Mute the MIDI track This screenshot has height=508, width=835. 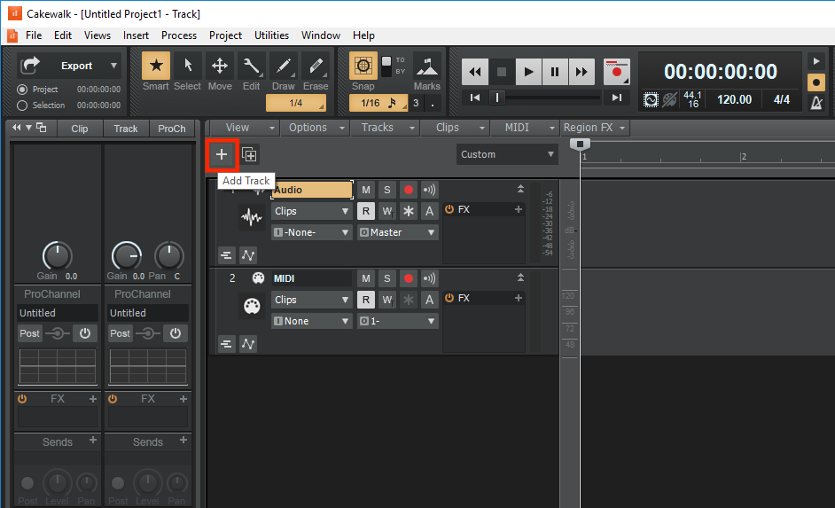click(366, 278)
